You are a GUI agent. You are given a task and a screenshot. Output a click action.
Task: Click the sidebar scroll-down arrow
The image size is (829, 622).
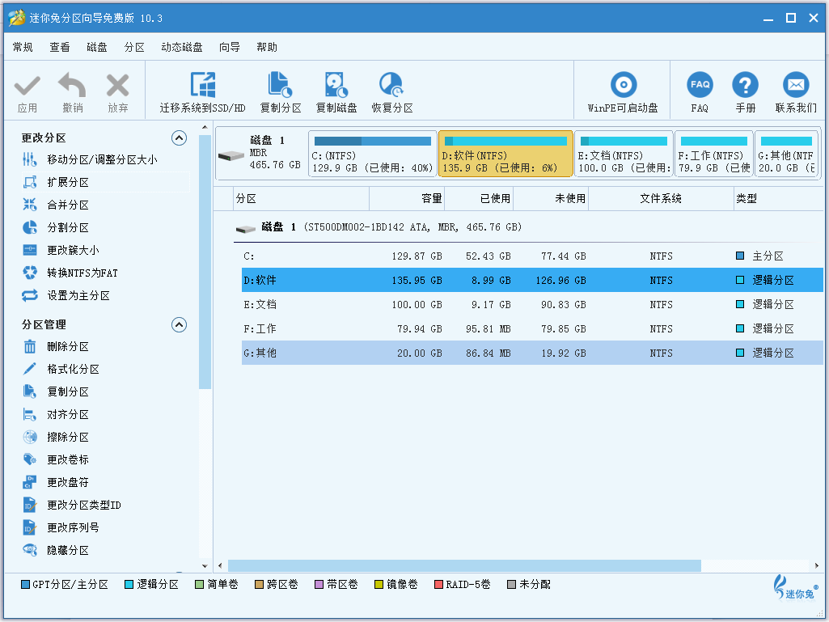click(205, 566)
